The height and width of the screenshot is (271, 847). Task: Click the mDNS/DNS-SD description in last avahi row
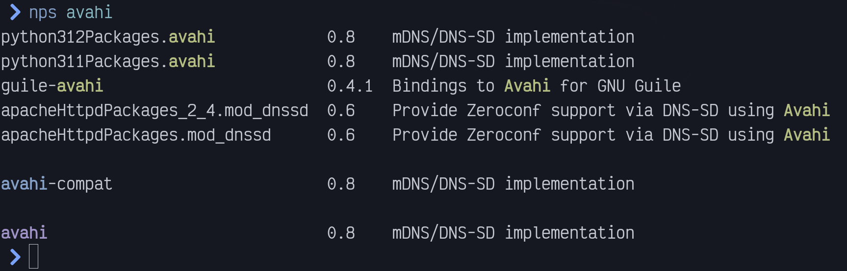point(513,233)
